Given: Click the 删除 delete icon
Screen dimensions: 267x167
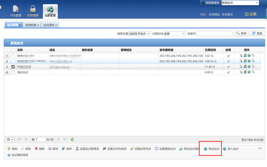Looking at the screenshot, I should tap(36, 149).
